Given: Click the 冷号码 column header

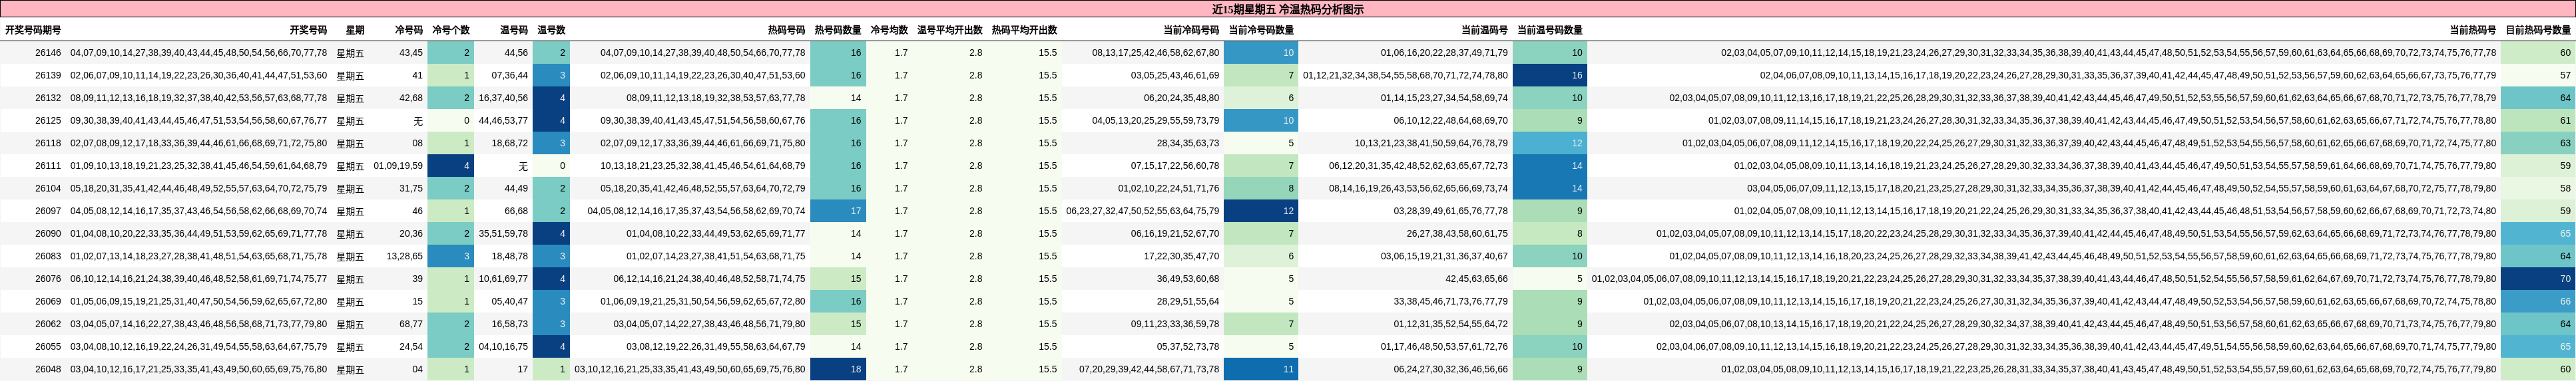Looking at the screenshot, I should coord(409,30).
